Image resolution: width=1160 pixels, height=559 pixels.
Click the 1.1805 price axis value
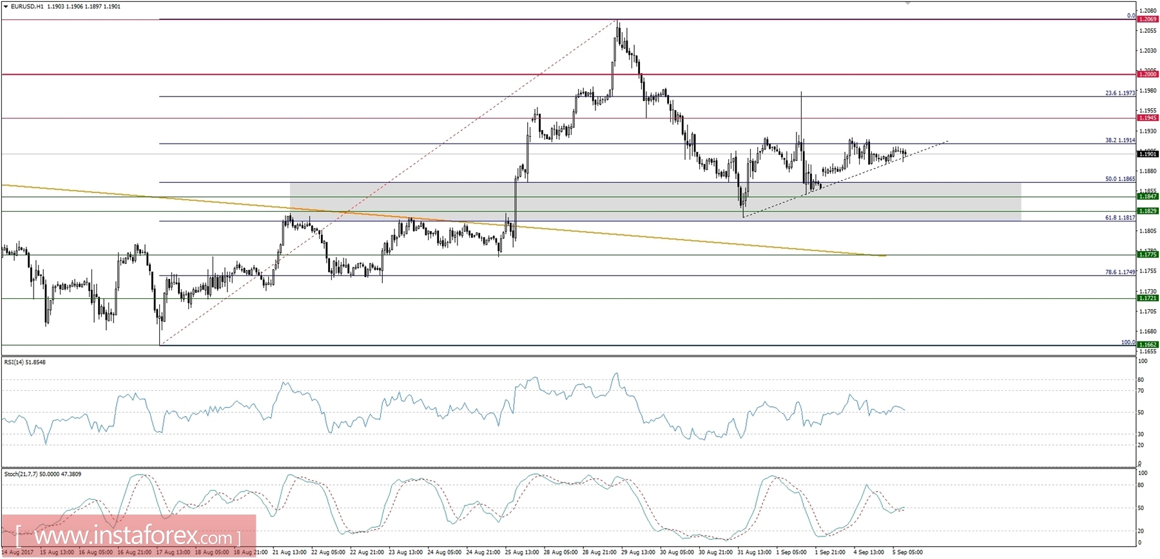[1148, 231]
